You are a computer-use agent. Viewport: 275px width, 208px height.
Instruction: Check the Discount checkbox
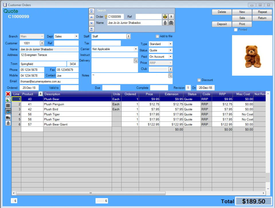199,80
